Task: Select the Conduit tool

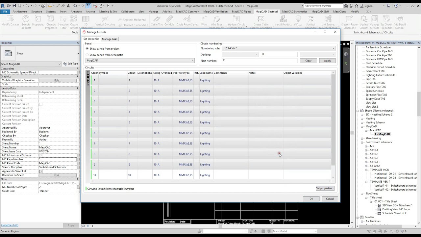Action: pos(169,21)
